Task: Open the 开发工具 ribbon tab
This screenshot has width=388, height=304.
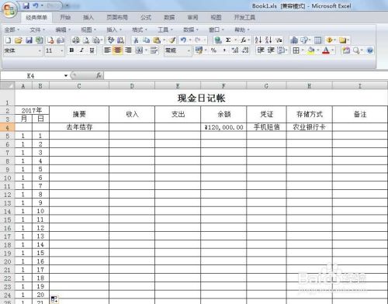Action: coord(244,17)
